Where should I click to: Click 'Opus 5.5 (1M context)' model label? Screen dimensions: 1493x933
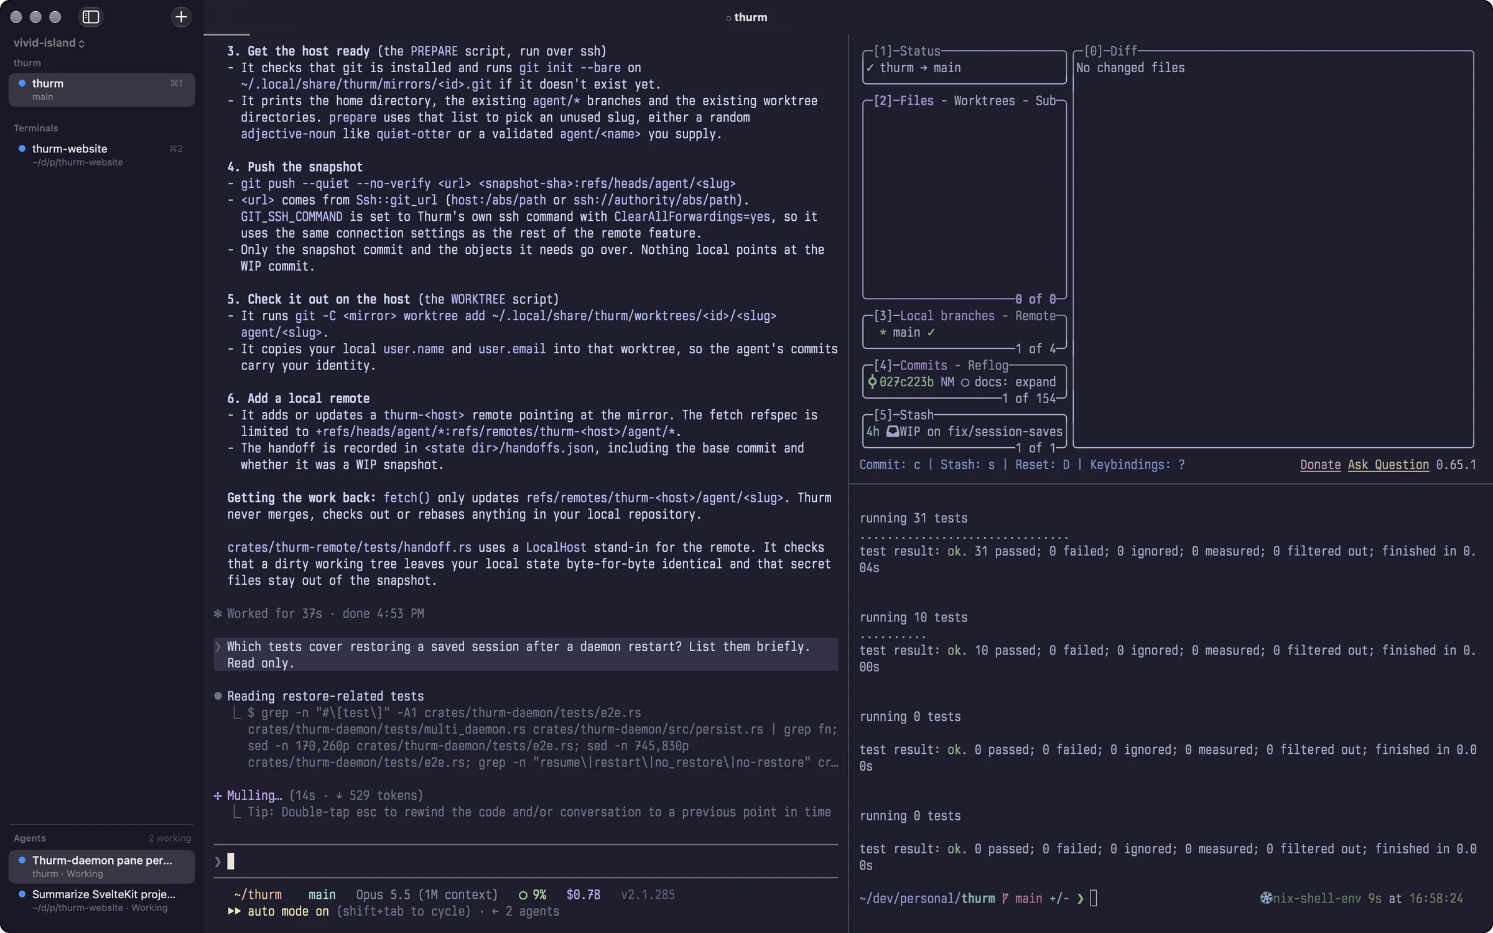click(x=427, y=894)
